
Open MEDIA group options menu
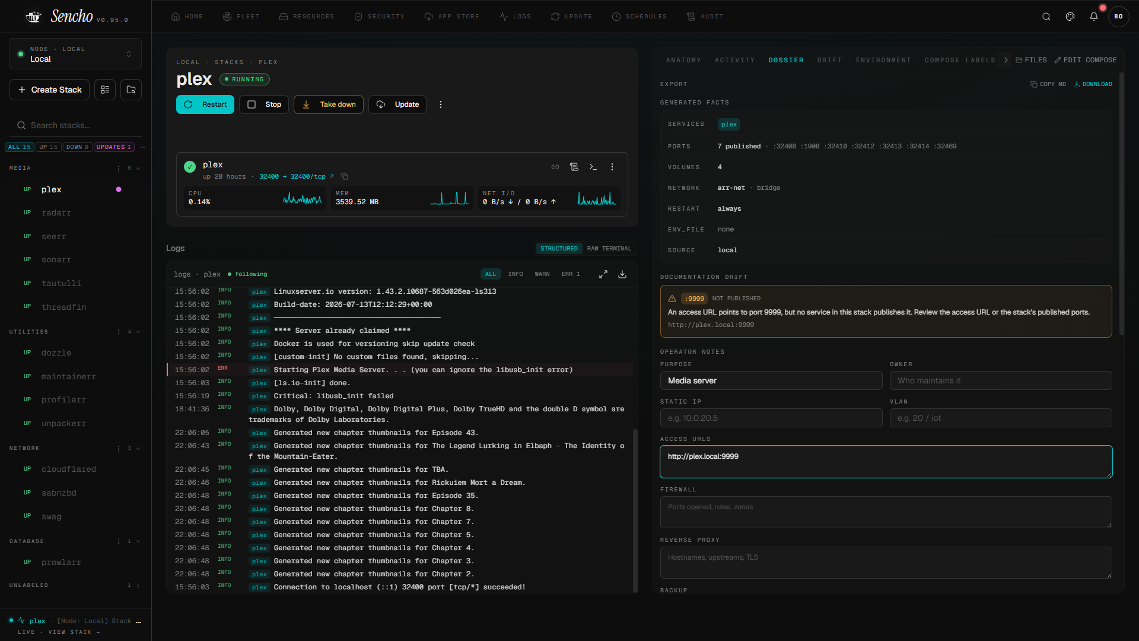[x=119, y=169]
